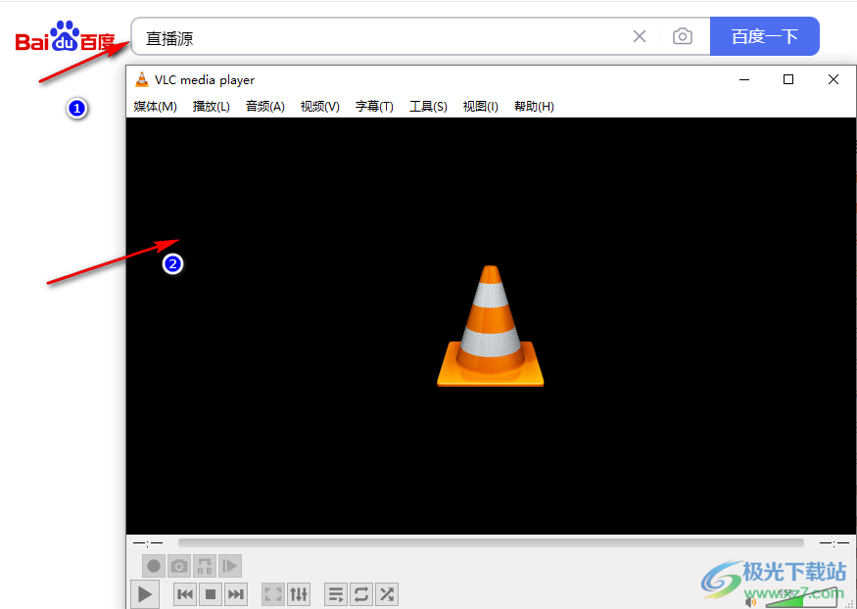Toggle VLC fullscreen video

[x=273, y=594]
